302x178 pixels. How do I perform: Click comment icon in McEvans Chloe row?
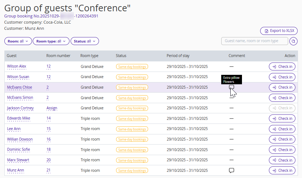click(x=231, y=87)
